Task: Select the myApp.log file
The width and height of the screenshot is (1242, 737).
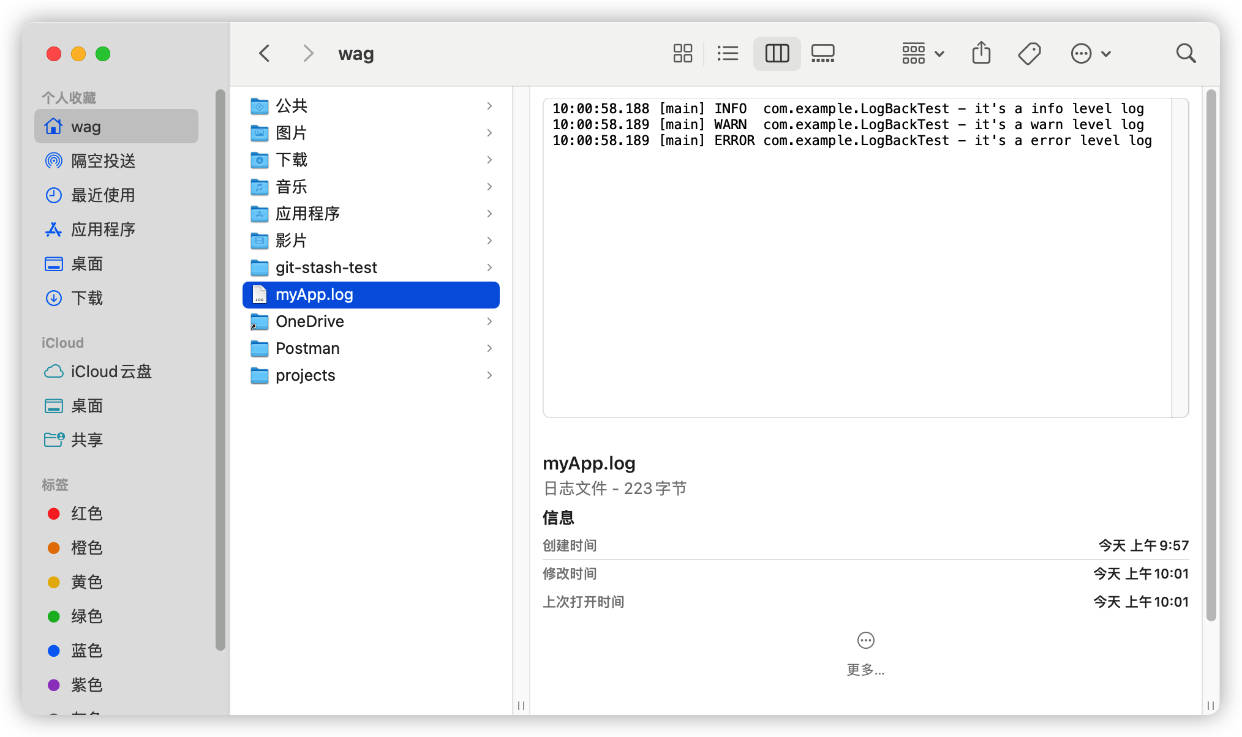Action: pyautogui.click(x=314, y=294)
